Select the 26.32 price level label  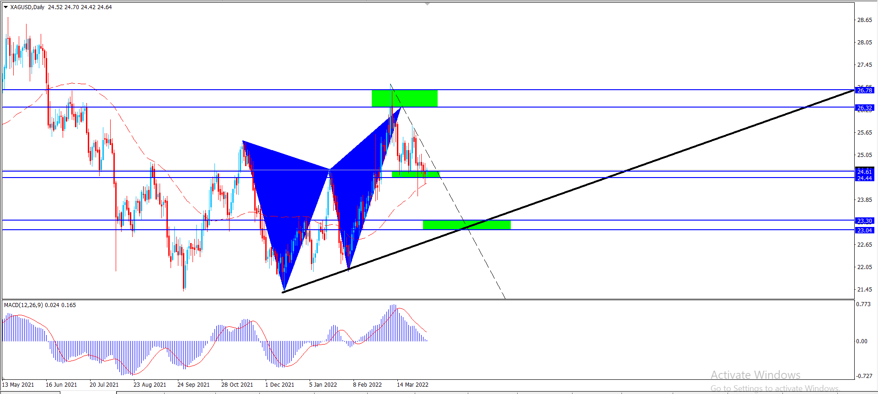[x=864, y=108]
